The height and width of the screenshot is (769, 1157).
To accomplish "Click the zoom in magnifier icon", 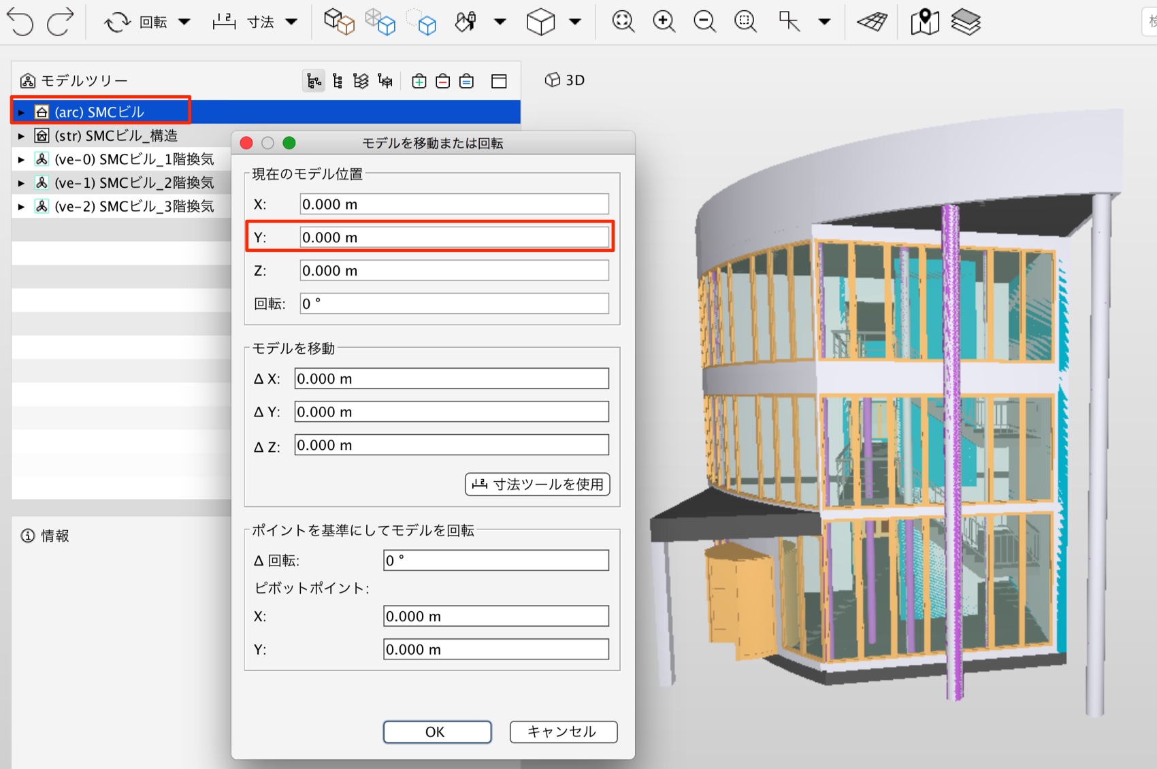I will coord(664,22).
